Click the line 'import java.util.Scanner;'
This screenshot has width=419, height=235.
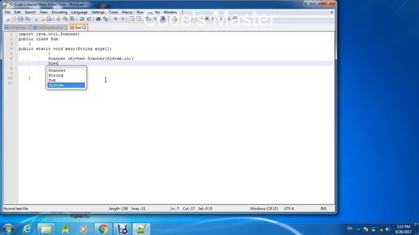click(49, 34)
